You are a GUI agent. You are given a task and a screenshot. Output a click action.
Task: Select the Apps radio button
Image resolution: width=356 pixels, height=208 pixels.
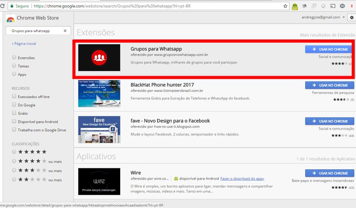(14, 74)
